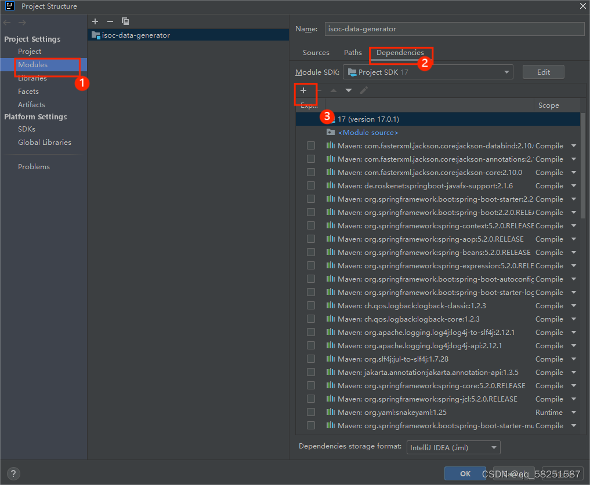
Task: Click library icon of spring-jcl dependency
Action: [x=330, y=399]
